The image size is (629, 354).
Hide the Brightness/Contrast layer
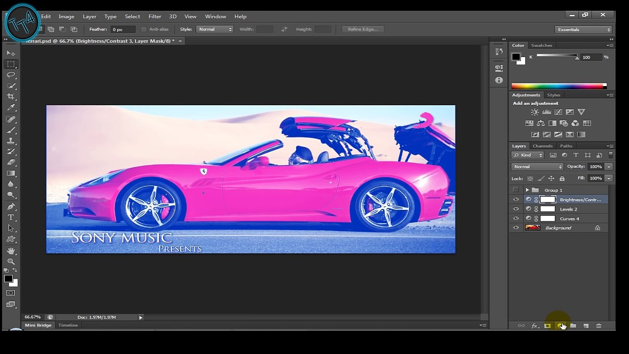pos(516,200)
